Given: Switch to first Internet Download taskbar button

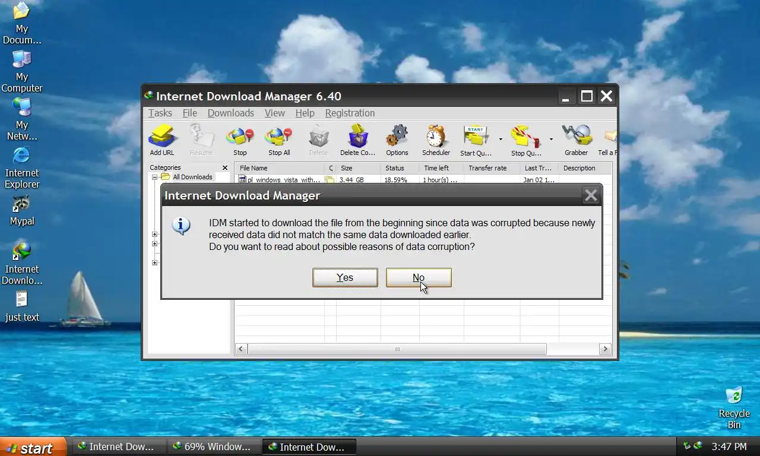Looking at the screenshot, I should point(119,446).
